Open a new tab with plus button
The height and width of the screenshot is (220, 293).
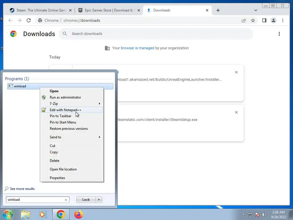[218, 10]
